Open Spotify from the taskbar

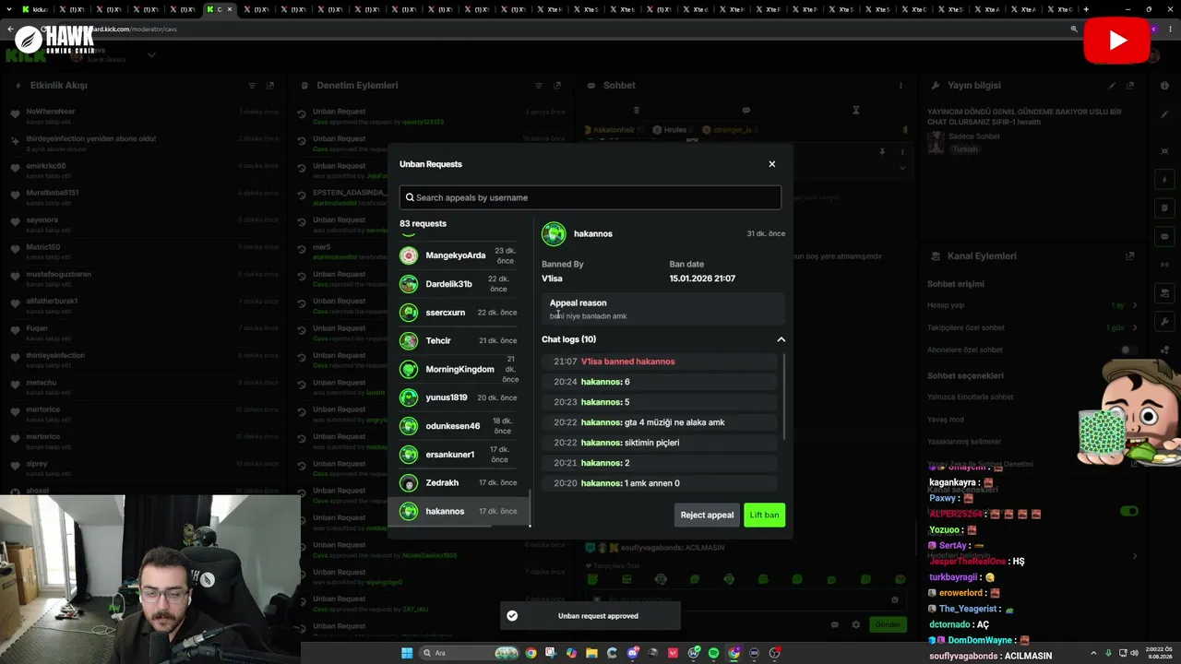pos(713,653)
